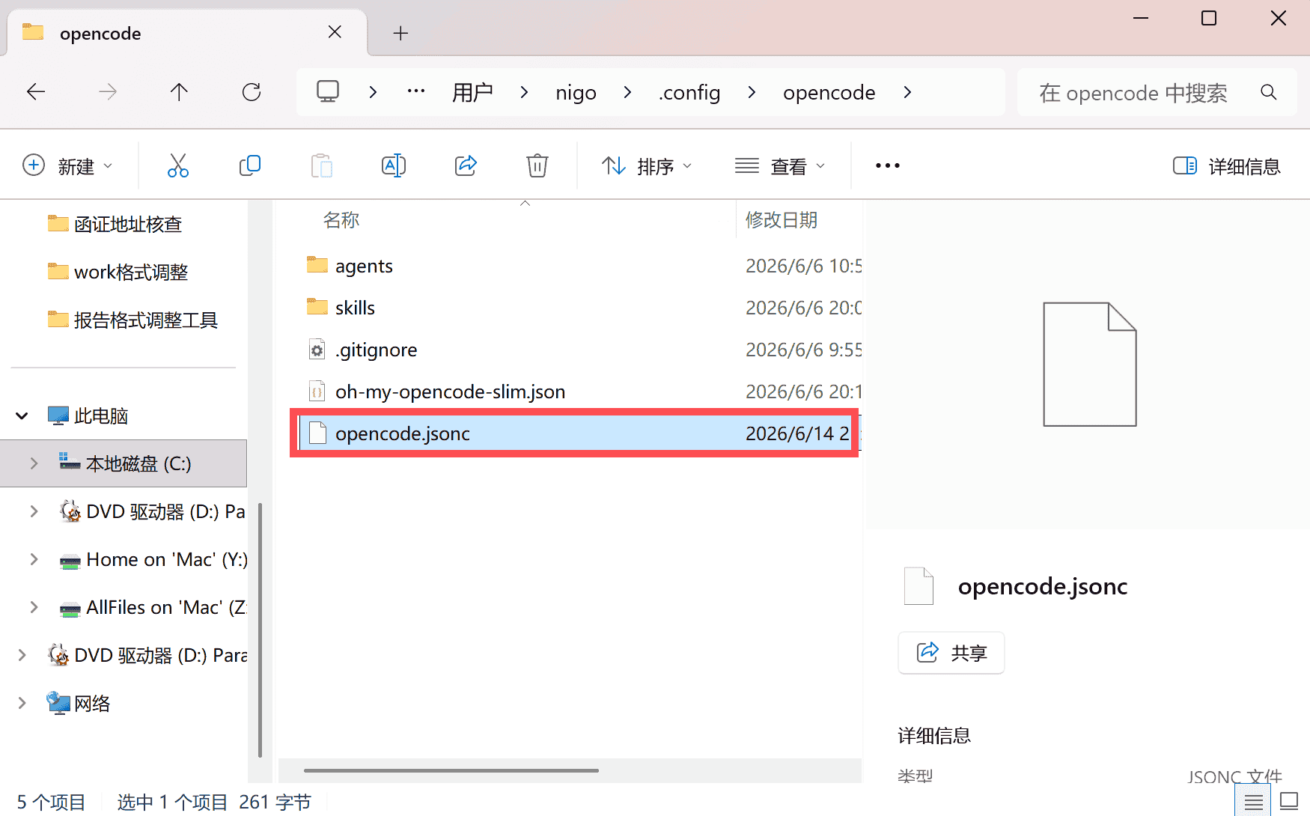Rename the selected file
1310x816 pixels.
tap(394, 165)
